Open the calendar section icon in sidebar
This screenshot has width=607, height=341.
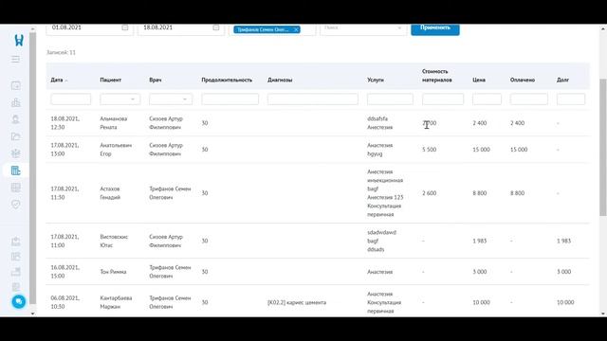click(15, 86)
